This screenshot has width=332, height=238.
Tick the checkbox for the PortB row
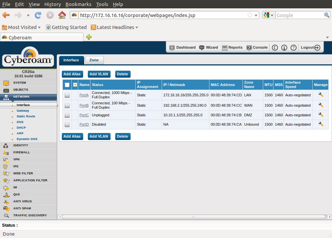tap(67, 106)
